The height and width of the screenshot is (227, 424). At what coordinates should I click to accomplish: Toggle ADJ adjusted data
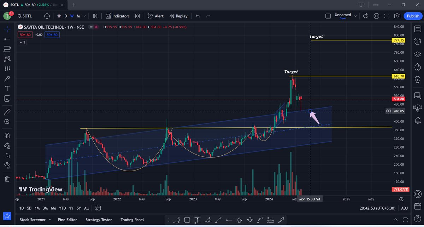tap(404, 208)
